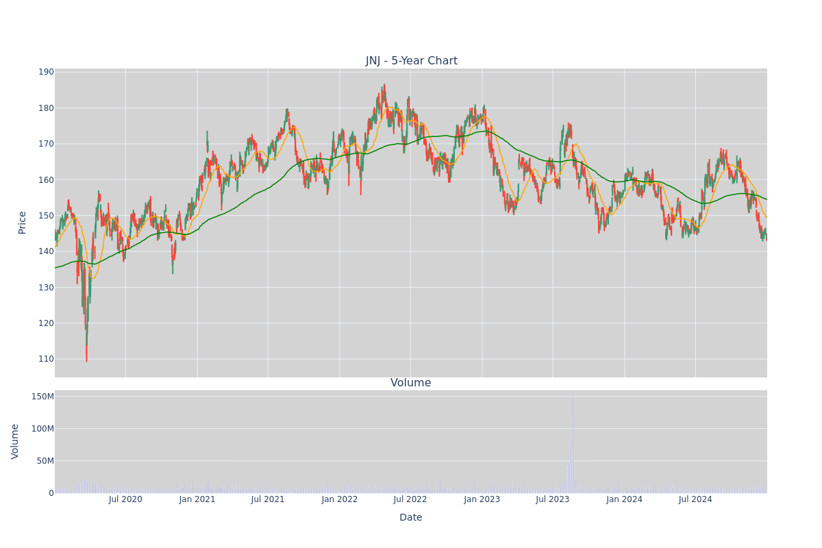The height and width of the screenshot is (548, 822).
Task: Click the 'Jul 2024' date tick label
Action: click(695, 499)
